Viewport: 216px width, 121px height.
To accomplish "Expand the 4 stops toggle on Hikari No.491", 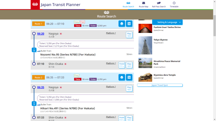I will click(34, 104).
